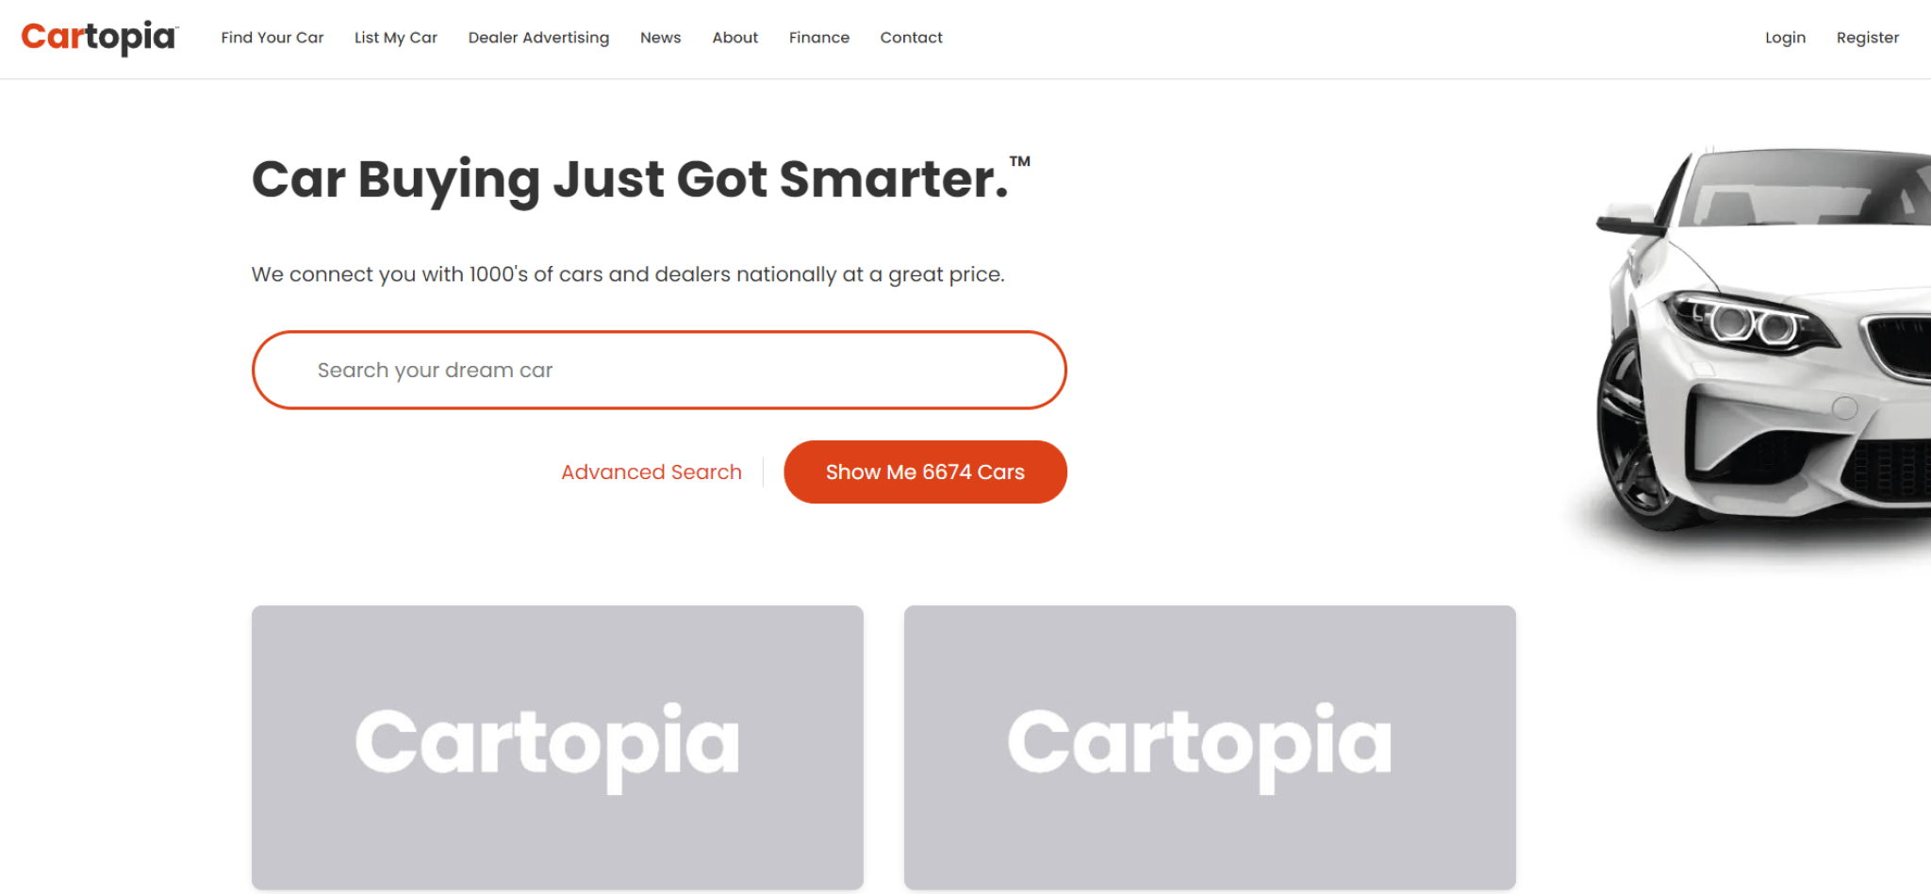Navigate to List My Car
Image resolution: width=1931 pixels, height=894 pixels.
click(x=395, y=38)
